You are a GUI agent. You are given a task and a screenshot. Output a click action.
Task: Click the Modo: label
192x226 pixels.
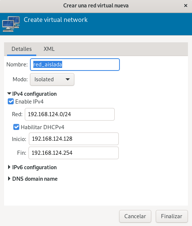click(x=20, y=79)
